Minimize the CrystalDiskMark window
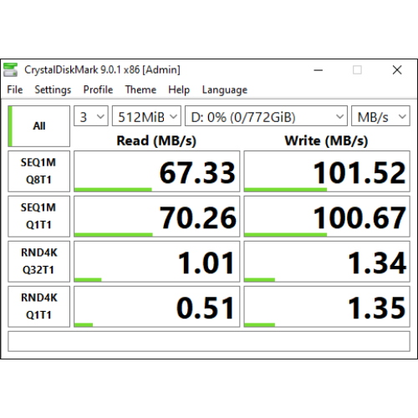 click(x=319, y=70)
